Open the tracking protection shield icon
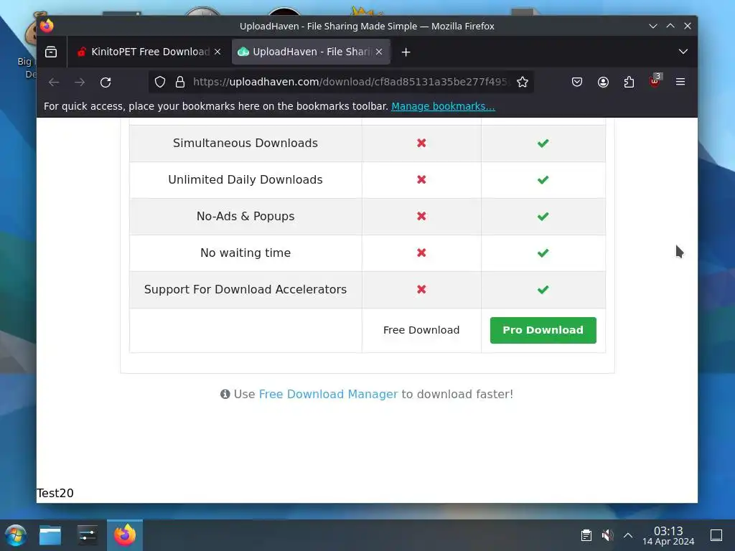735x551 pixels. click(160, 82)
